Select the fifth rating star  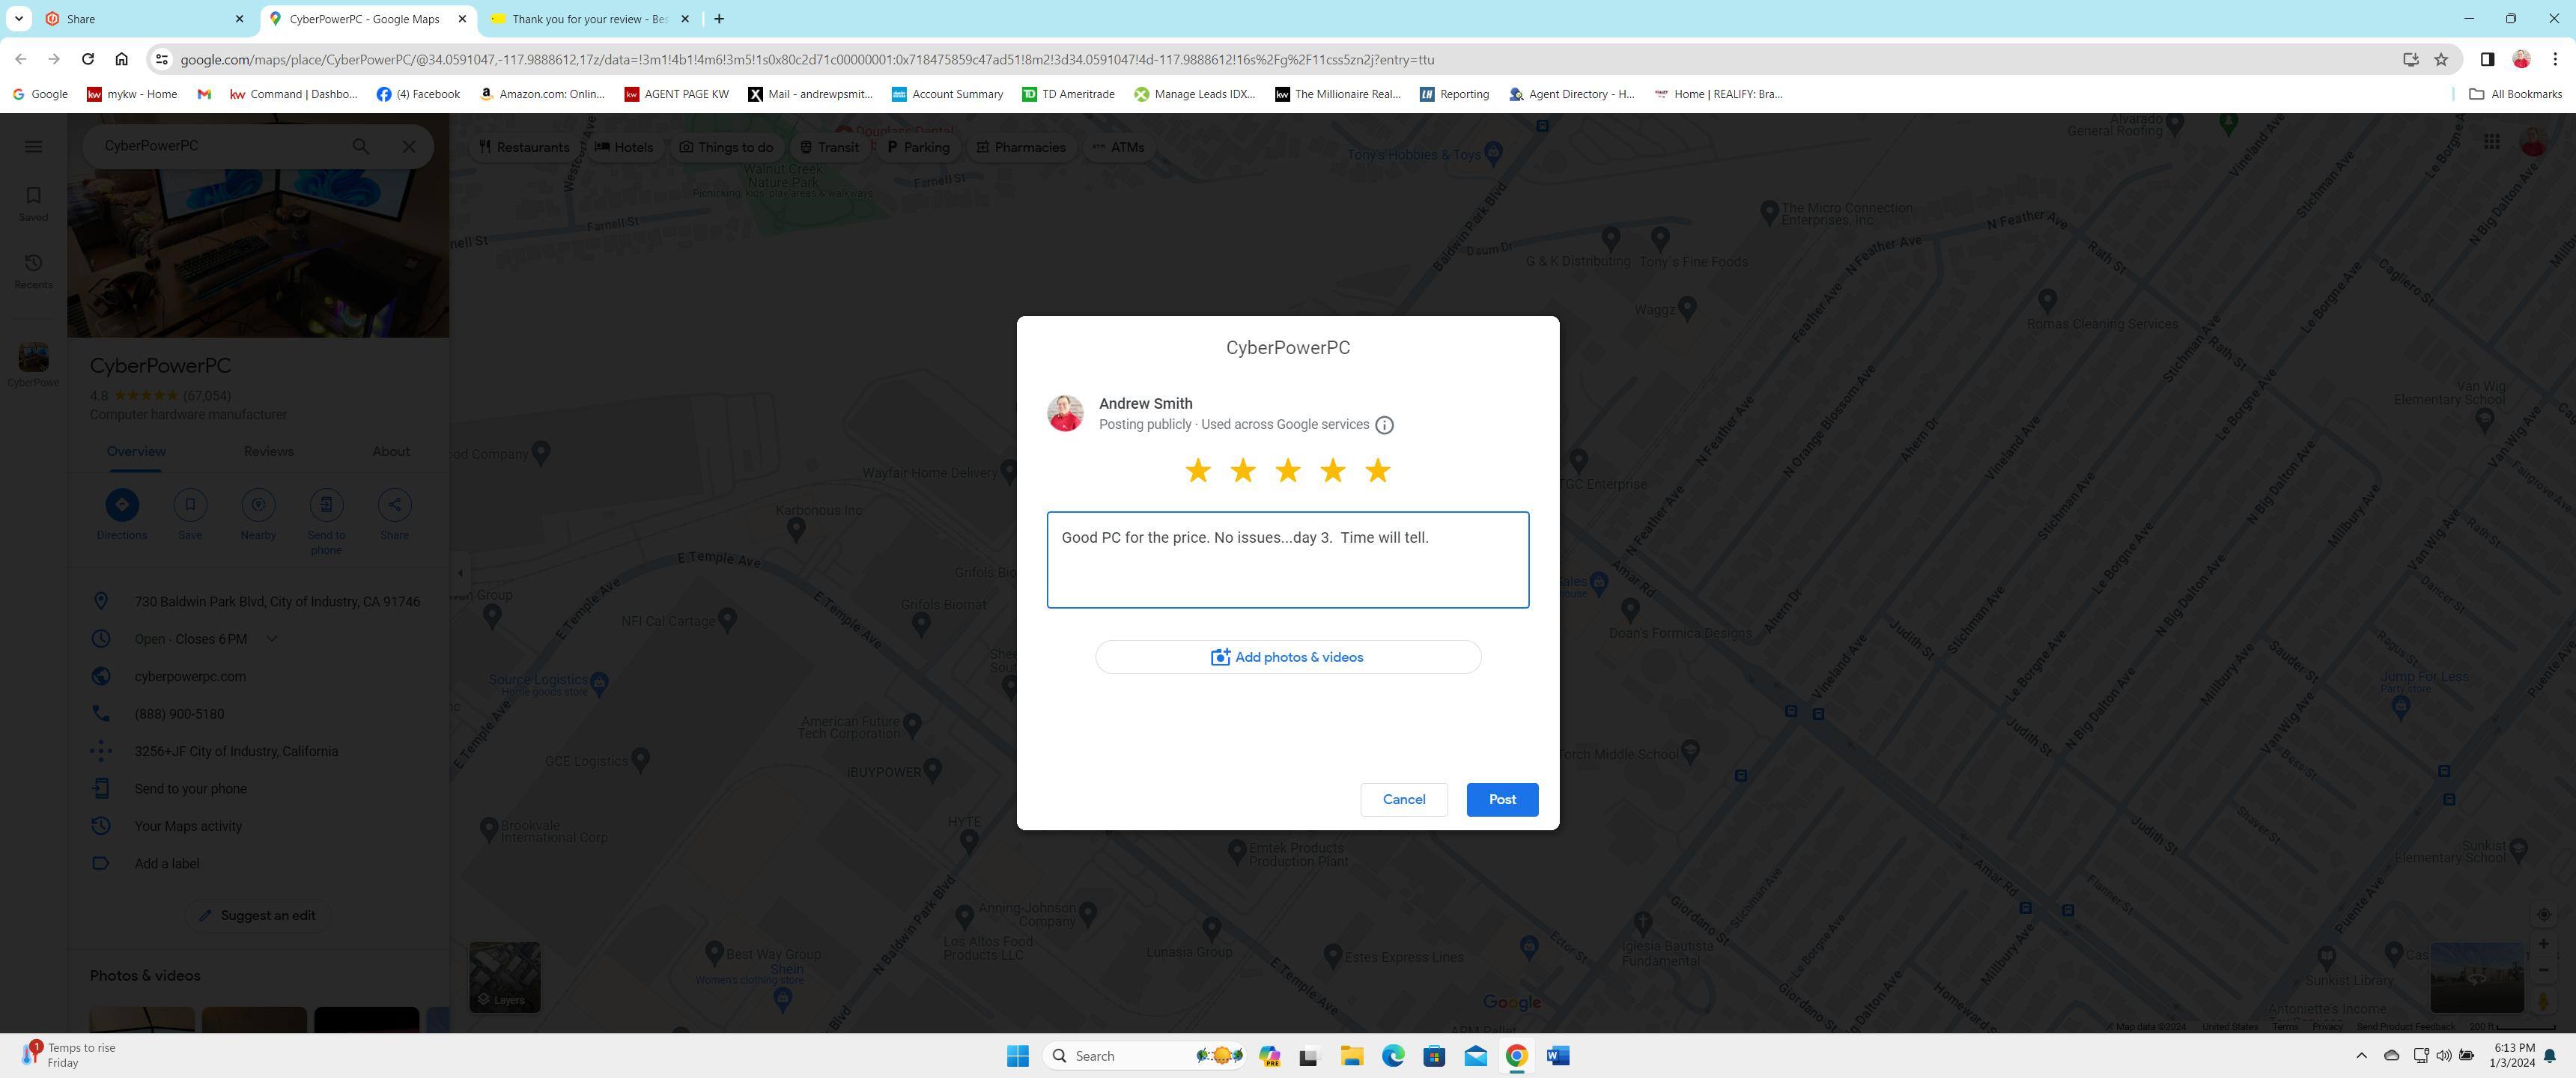pyautogui.click(x=1377, y=471)
